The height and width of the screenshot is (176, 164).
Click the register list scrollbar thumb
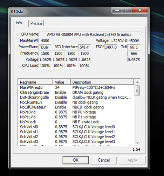point(137,90)
